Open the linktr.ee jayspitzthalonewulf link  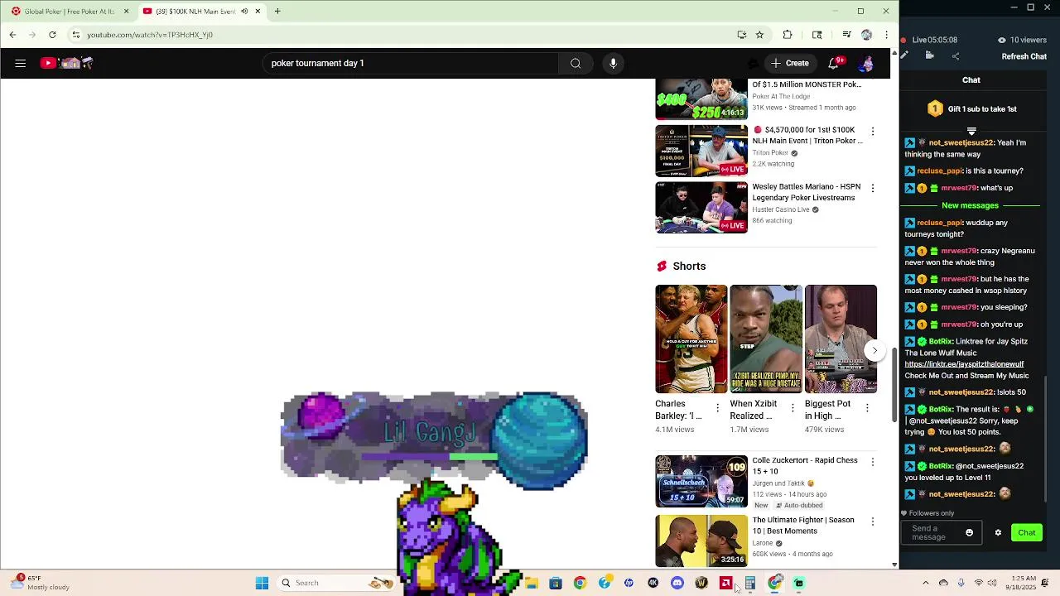pos(964,364)
